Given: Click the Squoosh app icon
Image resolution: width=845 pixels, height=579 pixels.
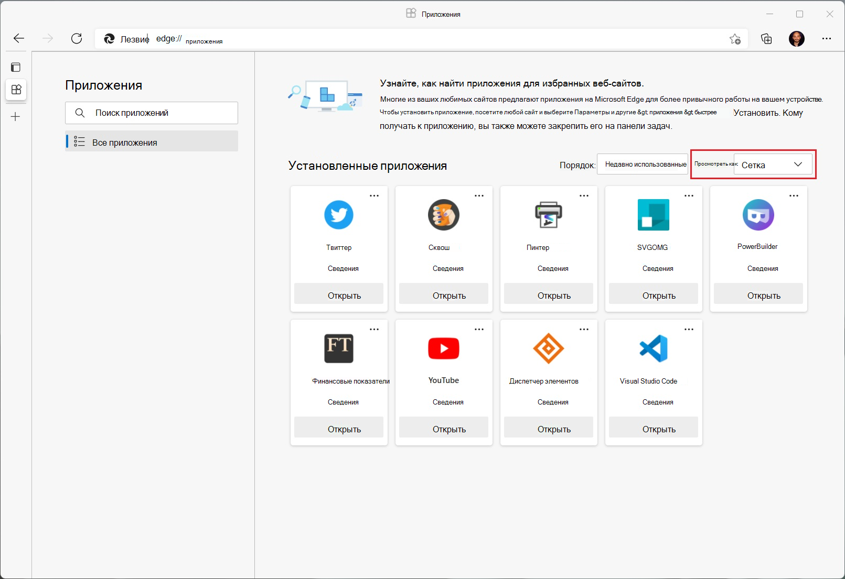Looking at the screenshot, I should 444,215.
